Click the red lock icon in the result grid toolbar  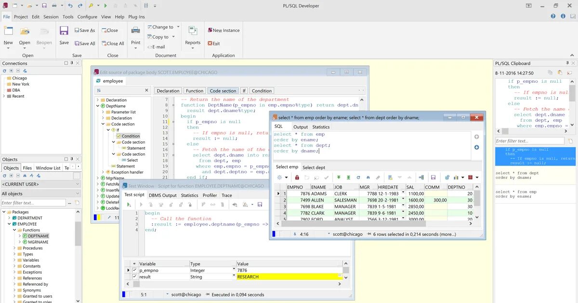tap(297, 177)
